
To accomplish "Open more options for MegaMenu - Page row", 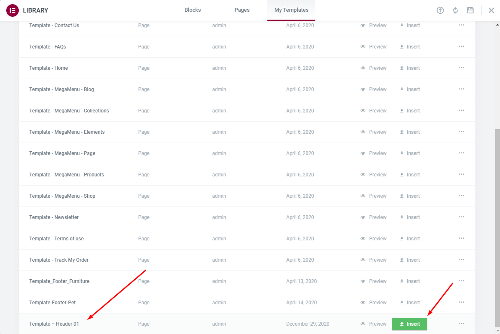I will 462,153.
